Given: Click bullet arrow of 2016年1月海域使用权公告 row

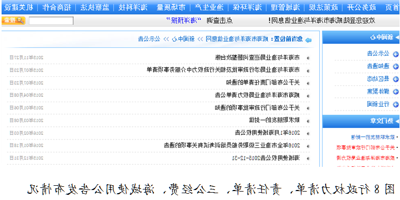Looking at the screenshot, I should pos(308,134).
